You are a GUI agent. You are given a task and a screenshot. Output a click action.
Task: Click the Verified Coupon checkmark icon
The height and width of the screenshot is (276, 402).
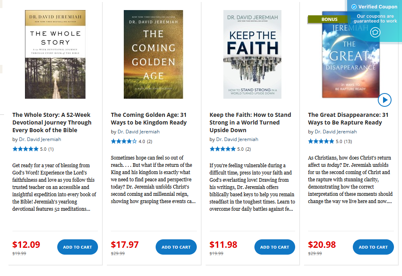click(354, 6)
